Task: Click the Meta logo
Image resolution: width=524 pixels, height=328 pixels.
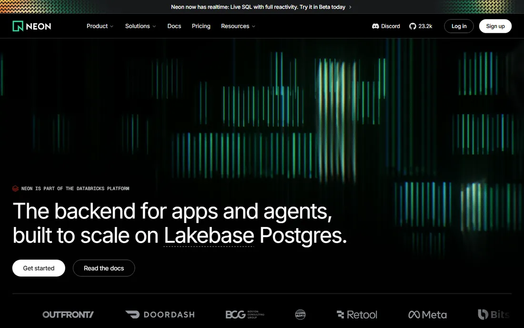Action: coord(427,315)
